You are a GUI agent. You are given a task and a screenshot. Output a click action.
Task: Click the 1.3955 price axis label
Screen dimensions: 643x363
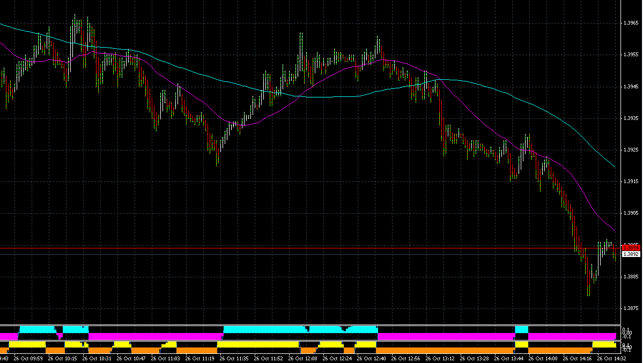631,55
